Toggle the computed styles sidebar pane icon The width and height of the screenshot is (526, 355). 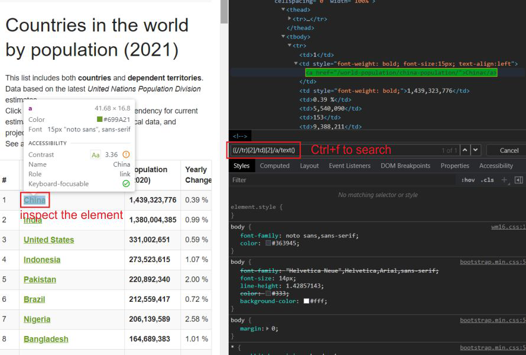tap(519, 180)
